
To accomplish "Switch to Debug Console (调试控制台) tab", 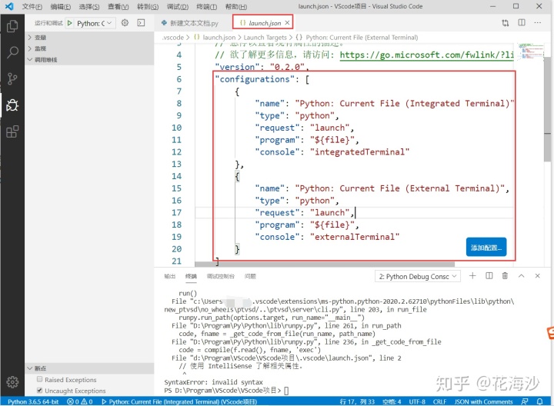I will pyautogui.click(x=221, y=276).
